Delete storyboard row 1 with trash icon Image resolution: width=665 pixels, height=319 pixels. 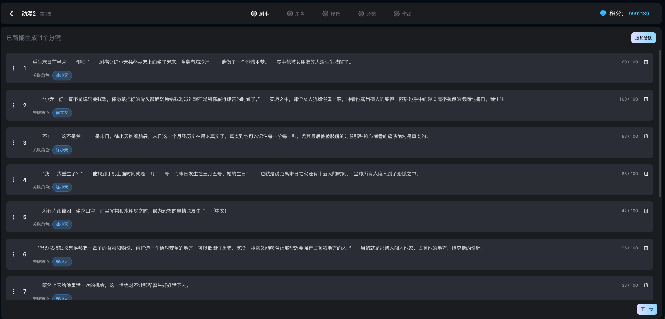pyautogui.click(x=646, y=62)
